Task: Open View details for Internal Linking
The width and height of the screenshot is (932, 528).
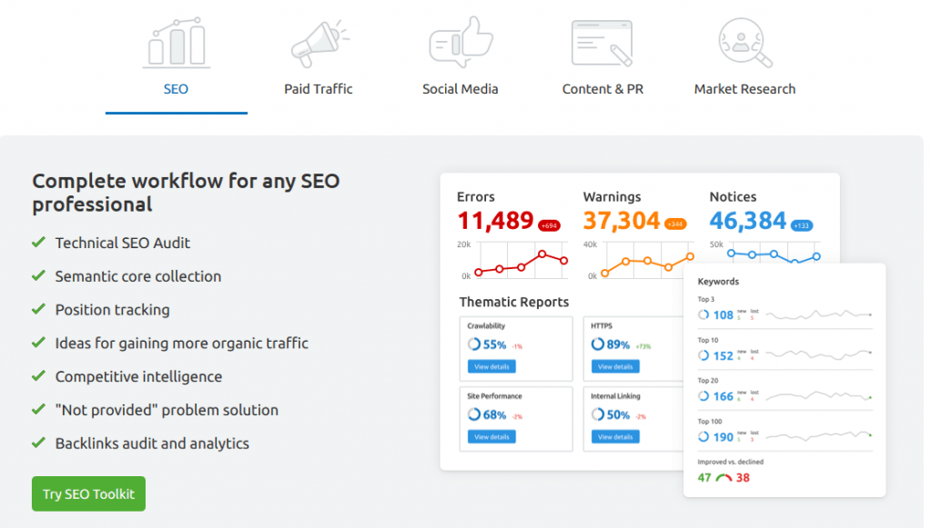Action: (616, 436)
